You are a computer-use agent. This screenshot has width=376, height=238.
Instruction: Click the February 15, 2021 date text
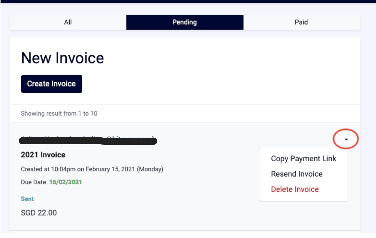(x=110, y=169)
